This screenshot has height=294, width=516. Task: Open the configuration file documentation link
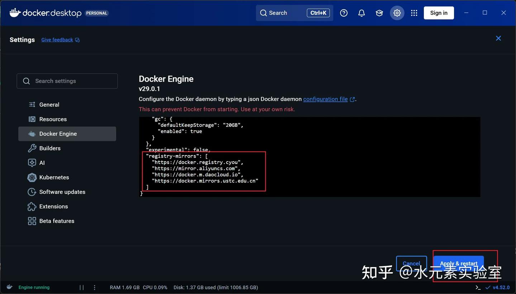click(325, 99)
